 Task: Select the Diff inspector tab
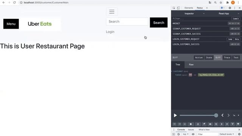[x=218, y=57]
